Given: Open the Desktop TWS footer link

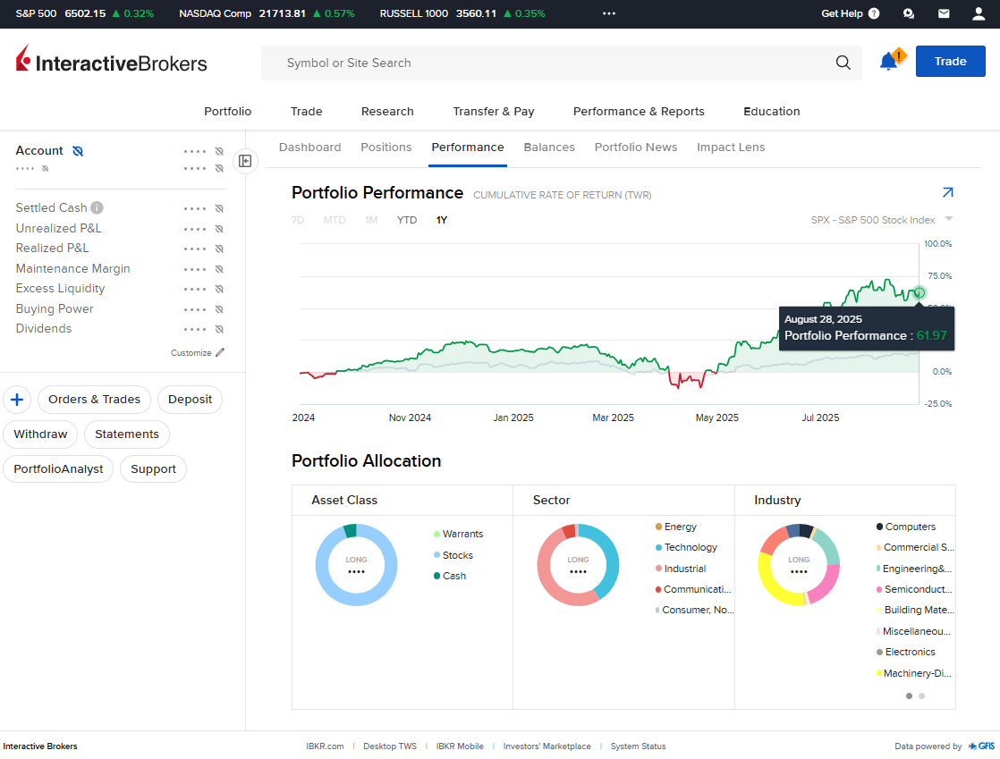Looking at the screenshot, I should coord(390,746).
